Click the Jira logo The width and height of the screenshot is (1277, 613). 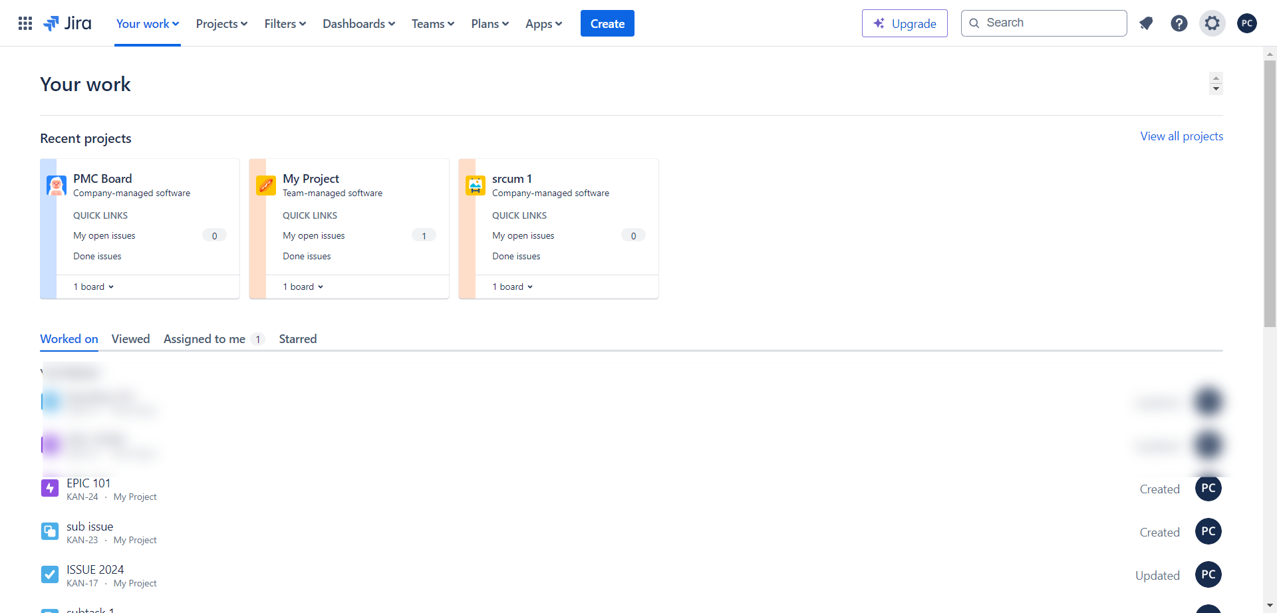[67, 23]
